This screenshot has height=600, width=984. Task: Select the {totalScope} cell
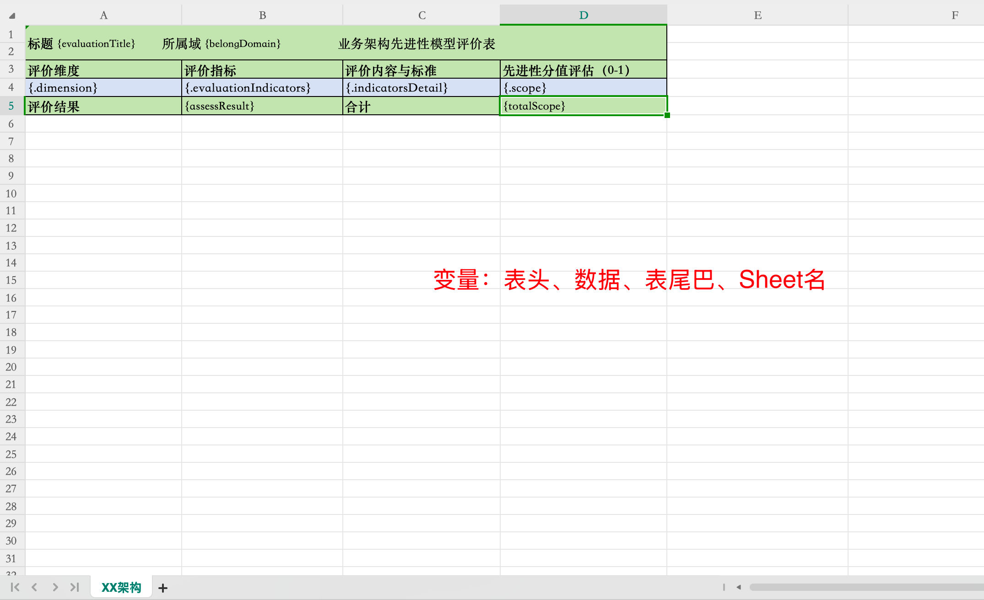click(x=583, y=106)
